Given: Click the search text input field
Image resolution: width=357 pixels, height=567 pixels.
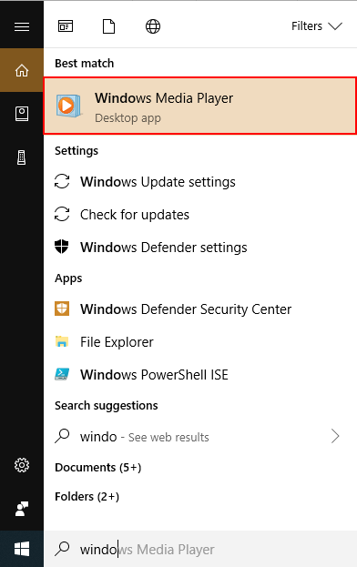Looking at the screenshot, I should (200, 549).
